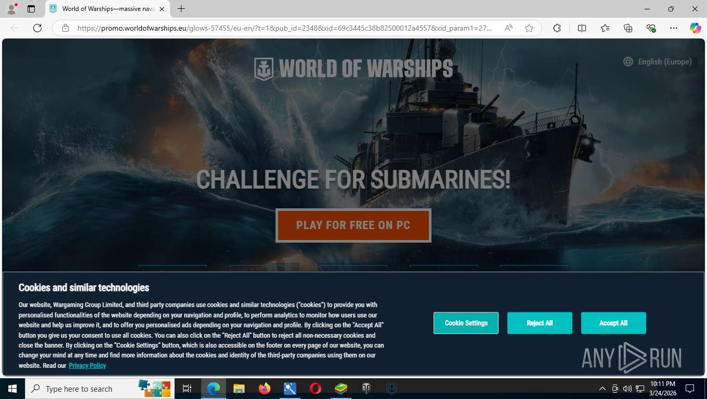Open File Explorer from taskbar
Image resolution: width=707 pixels, height=399 pixels.
[239, 389]
